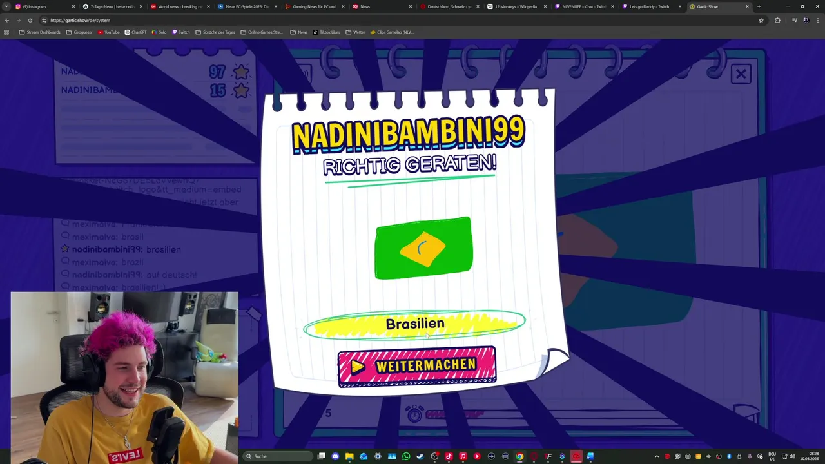
Task: Open the YouTube bookmark
Action: tap(109, 32)
